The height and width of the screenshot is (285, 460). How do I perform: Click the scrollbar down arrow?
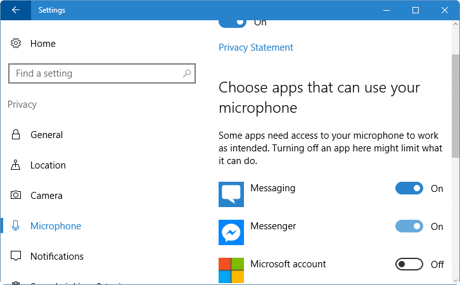pyautogui.click(x=456, y=280)
